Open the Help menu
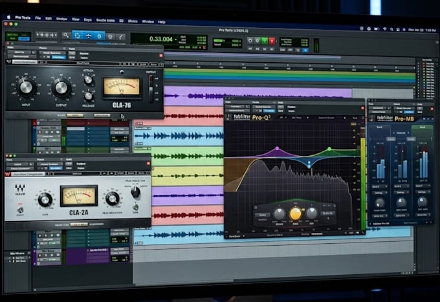The width and height of the screenshot is (440, 302). tap(161, 22)
